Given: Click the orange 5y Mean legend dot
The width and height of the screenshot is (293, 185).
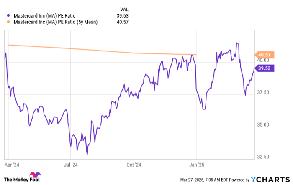Looking at the screenshot, I should pyautogui.click(x=9, y=22).
